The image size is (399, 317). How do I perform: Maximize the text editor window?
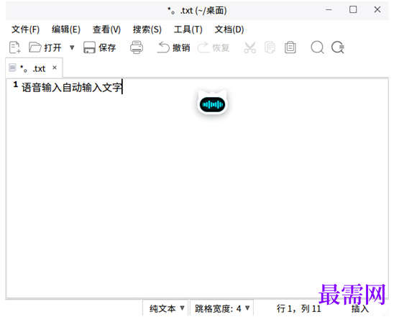[x=353, y=9]
